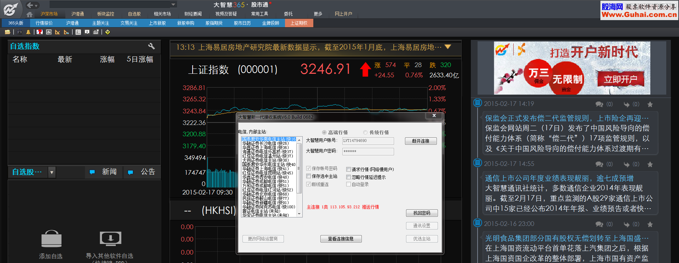The height and width of the screenshot is (263, 679).
Task: Select the 传统行情 radio button
Action: tap(365, 132)
